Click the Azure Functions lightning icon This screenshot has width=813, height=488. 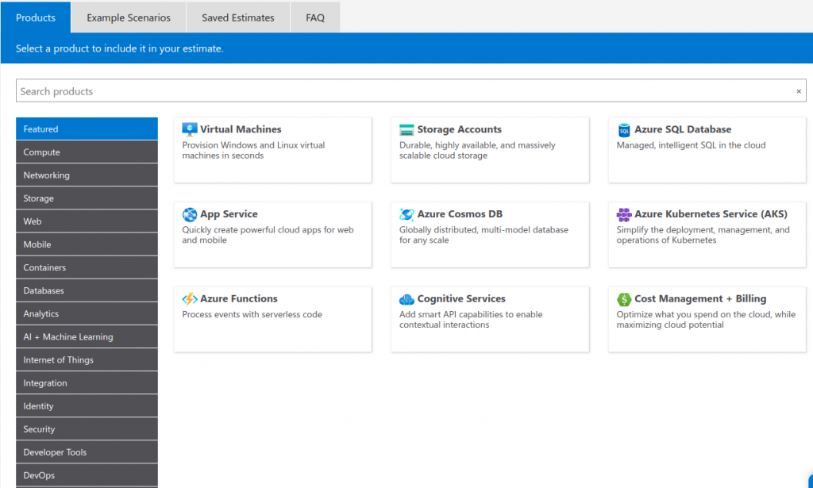[x=190, y=299]
